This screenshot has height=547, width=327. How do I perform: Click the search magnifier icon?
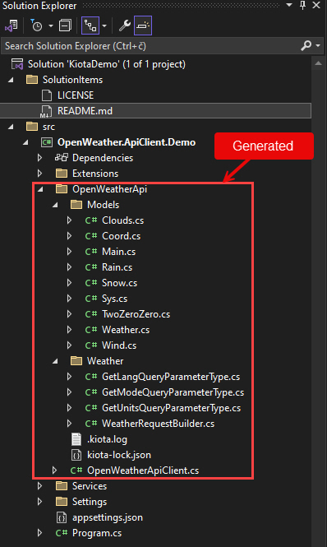(306, 45)
